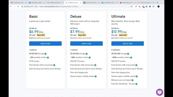173x97 pixels.
Task: Click the $6.99/mo price
Action: point(36,32)
